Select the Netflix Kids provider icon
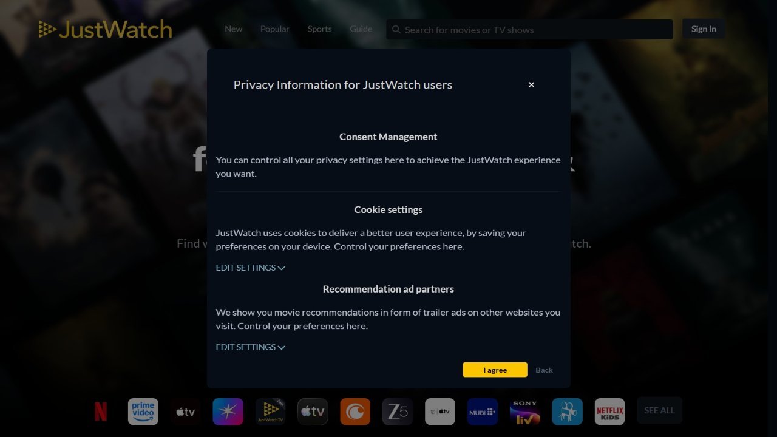 (x=610, y=412)
